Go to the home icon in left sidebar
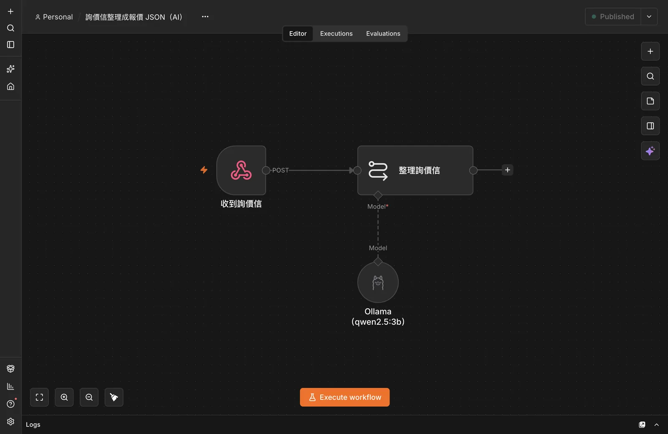Viewport: 668px width, 434px height. pyautogui.click(x=10, y=86)
